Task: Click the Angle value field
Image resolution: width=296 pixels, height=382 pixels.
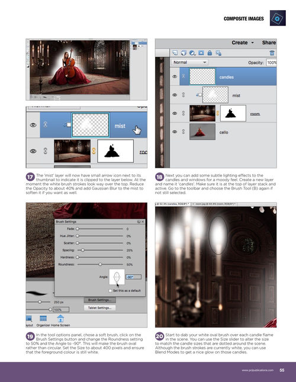Action: [x=133, y=277]
